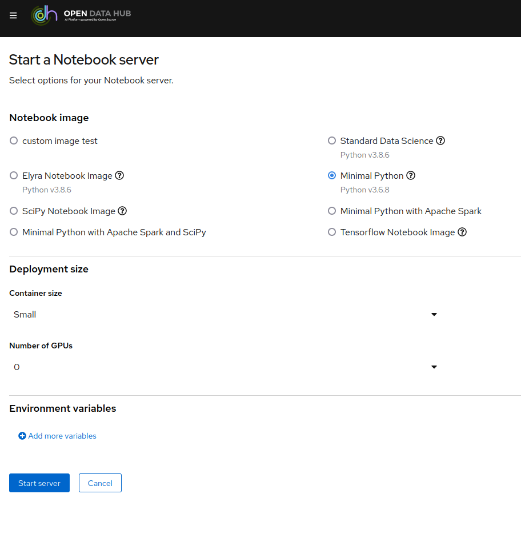Cancel the notebook server setup
This screenshot has height=534, width=521.
(x=100, y=483)
